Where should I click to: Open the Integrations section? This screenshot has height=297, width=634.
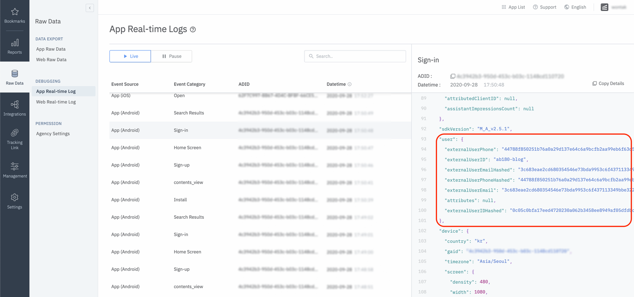15,109
